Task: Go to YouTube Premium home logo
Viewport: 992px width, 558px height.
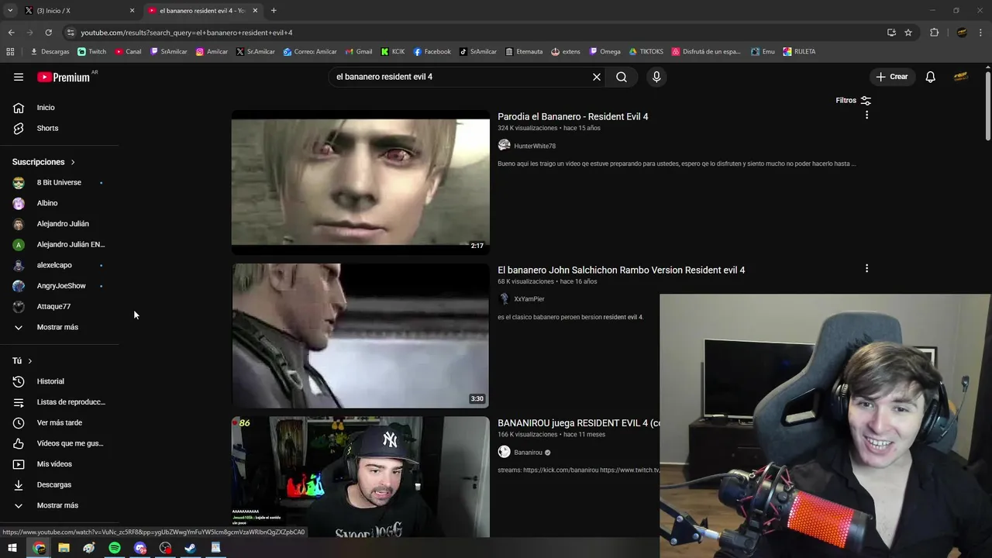Action: (64, 77)
